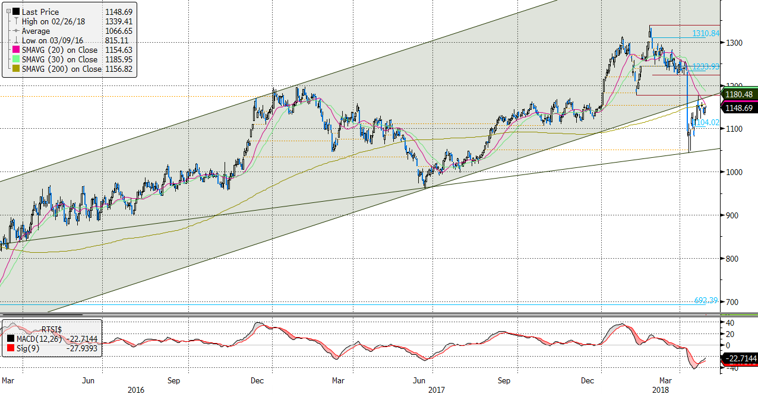Click the 2018 year label on time axis
758x394 pixels.
pos(661,390)
